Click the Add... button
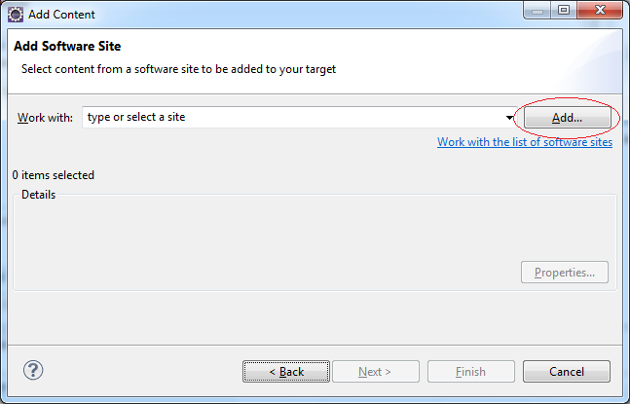This screenshot has height=404, width=630. [568, 118]
